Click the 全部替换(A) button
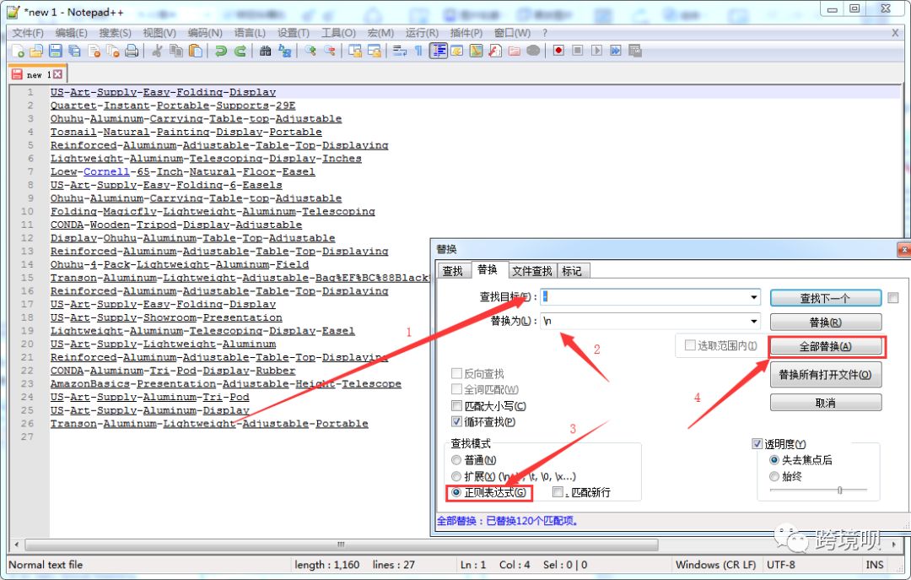 825,347
